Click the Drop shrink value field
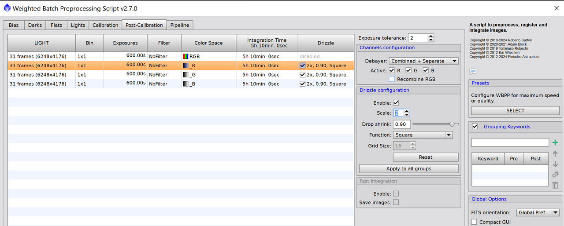This screenshot has height=226, width=564. click(x=402, y=124)
